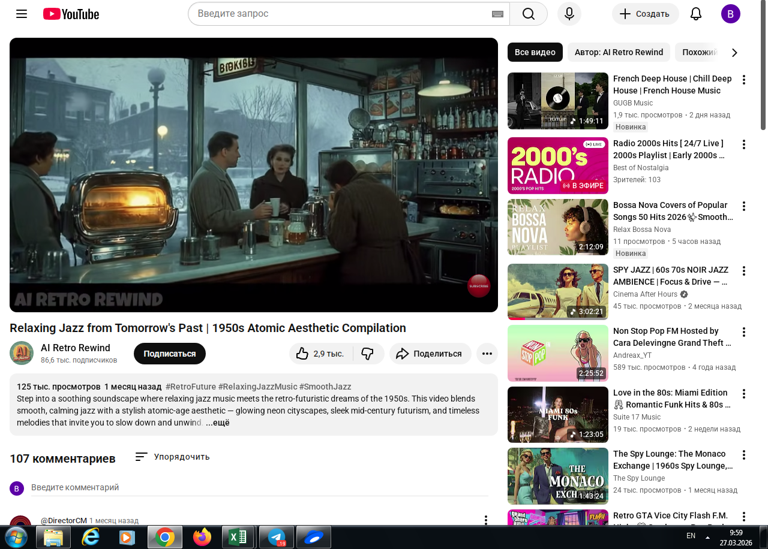Expand the description with ...ещё
This screenshot has height=549, width=768.
click(x=217, y=423)
